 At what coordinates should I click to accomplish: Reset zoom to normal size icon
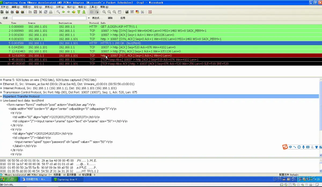click(114, 12)
